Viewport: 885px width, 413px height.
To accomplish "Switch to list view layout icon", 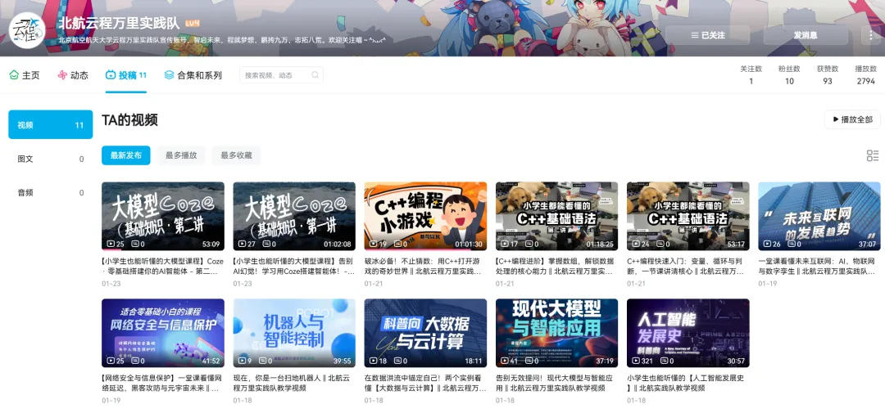I will click(873, 155).
